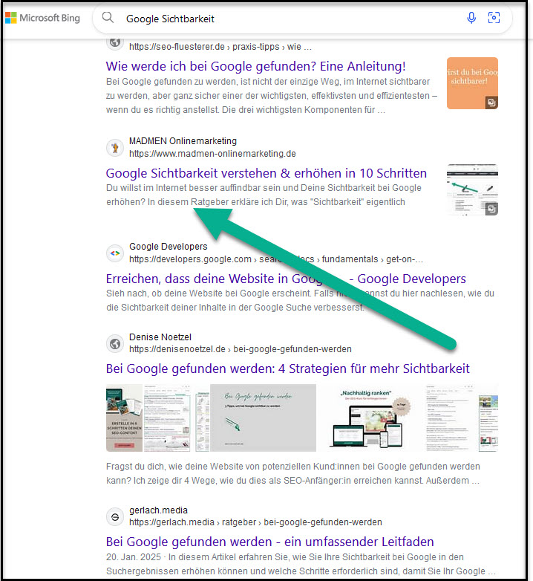
Task: Click the Microsoft Bing logo
Action: coord(42,18)
